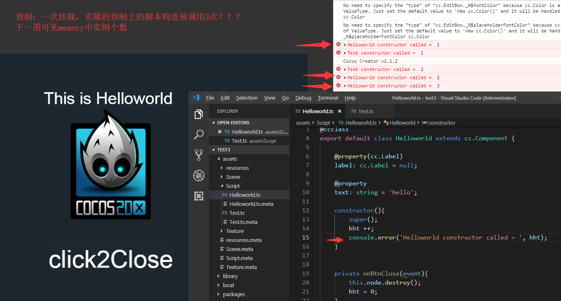Viewport: 561px width, 301px height.
Task: Click the error icon beside 'Test constructor called = 1'
Action: pos(338,52)
